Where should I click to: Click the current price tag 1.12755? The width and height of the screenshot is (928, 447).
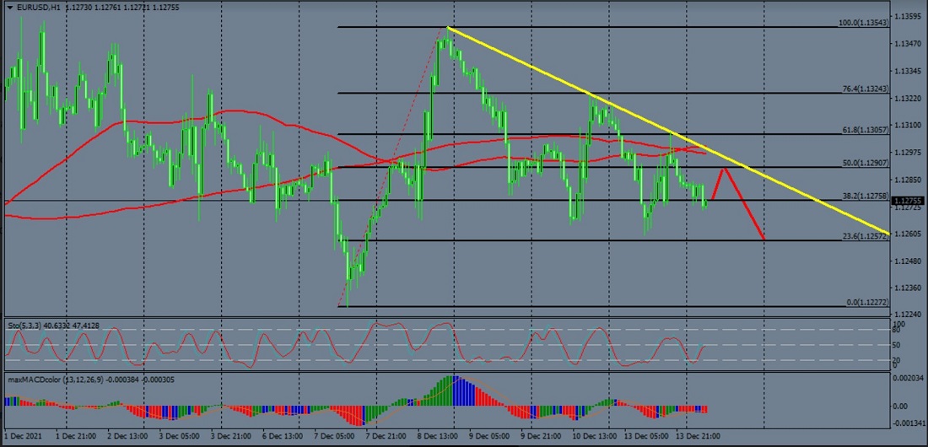[x=910, y=201]
